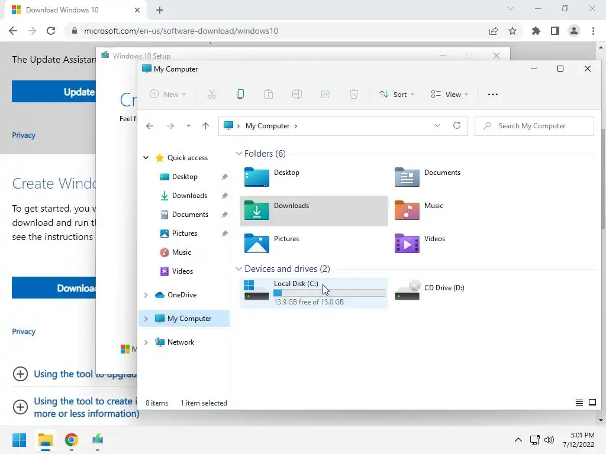
Task: Click the File Explorer taskbar icon
Action: pyautogui.click(x=45, y=440)
